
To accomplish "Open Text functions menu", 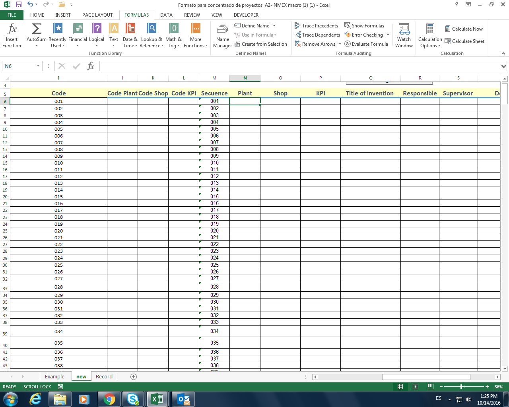I will pyautogui.click(x=114, y=35).
